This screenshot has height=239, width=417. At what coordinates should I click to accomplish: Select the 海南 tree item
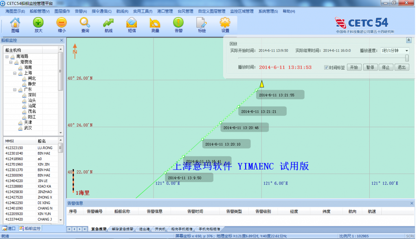28,67
